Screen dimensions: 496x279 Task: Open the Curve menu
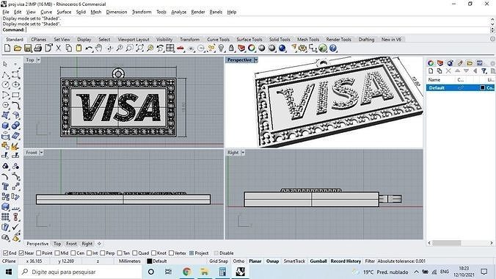click(x=46, y=12)
